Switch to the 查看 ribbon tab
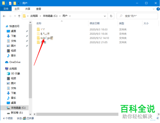The image size is (160, 123). [x=38, y=9]
